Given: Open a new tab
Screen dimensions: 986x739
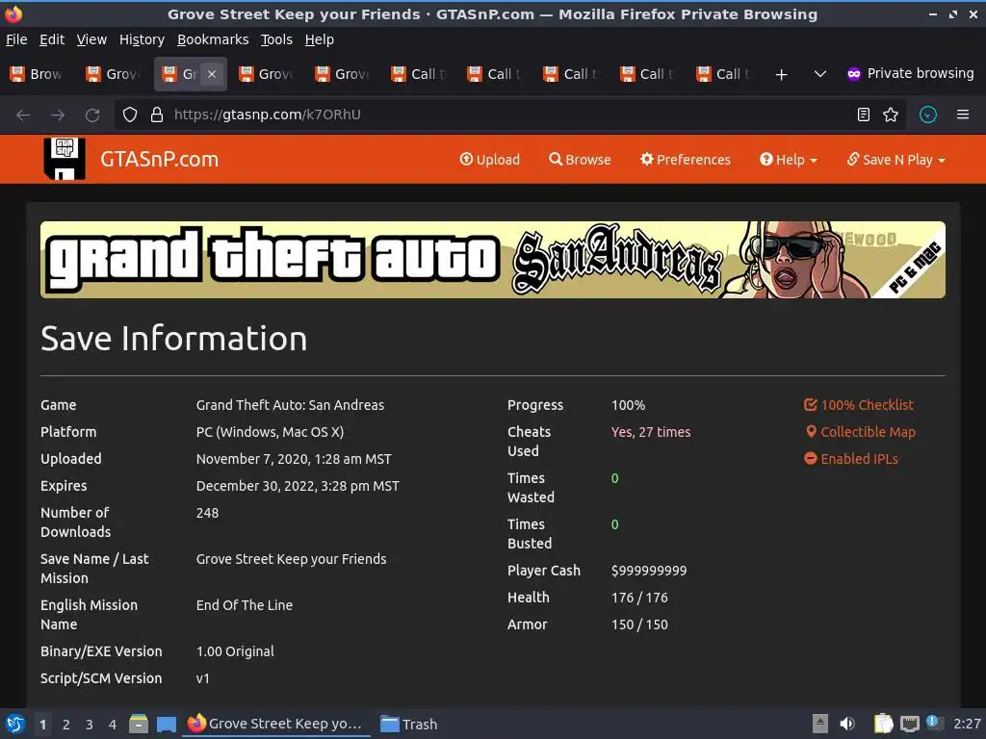Looking at the screenshot, I should [781, 75].
